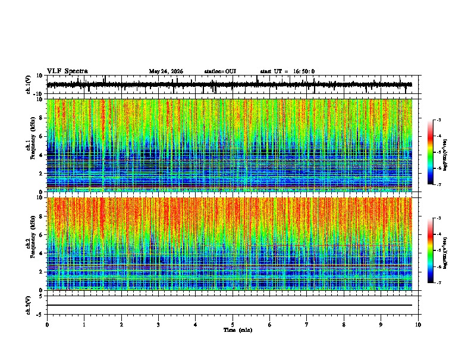Click the ch.3(V) axis label
This screenshot has height=364, width=471.
(x=28, y=305)
